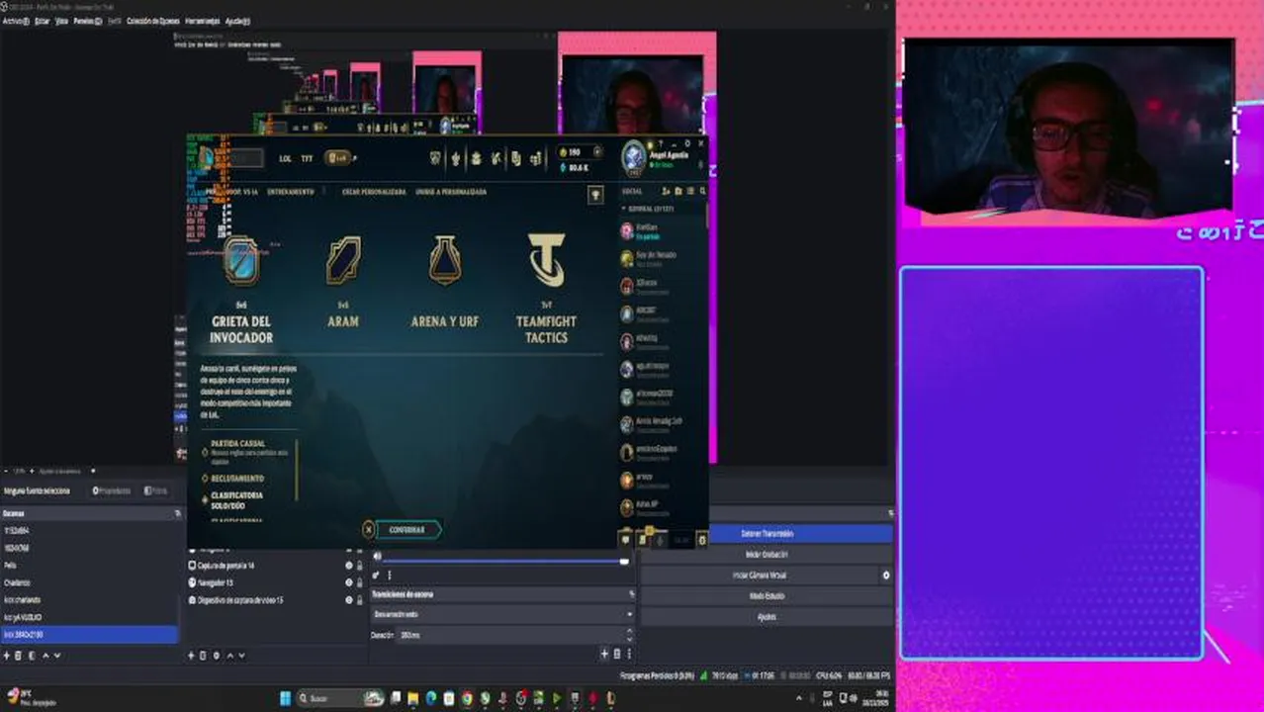
Task: Open Google Chrome from taskbar
Action: [467, 698]
